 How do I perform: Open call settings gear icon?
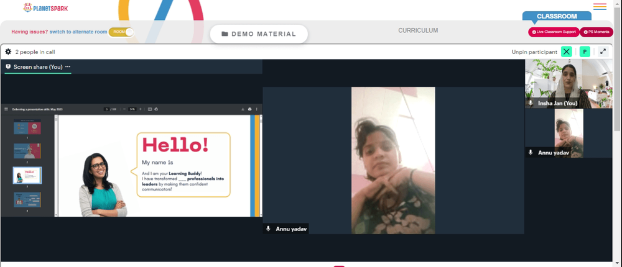[x=8, y=52]
